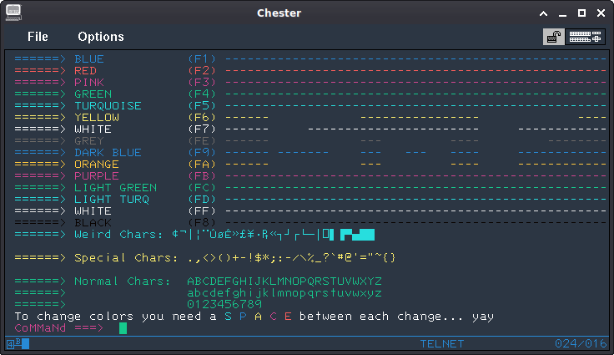The image size is (614, 355).
Task: Click the roll-up arrow in title bar
Action: pos(544,13)
